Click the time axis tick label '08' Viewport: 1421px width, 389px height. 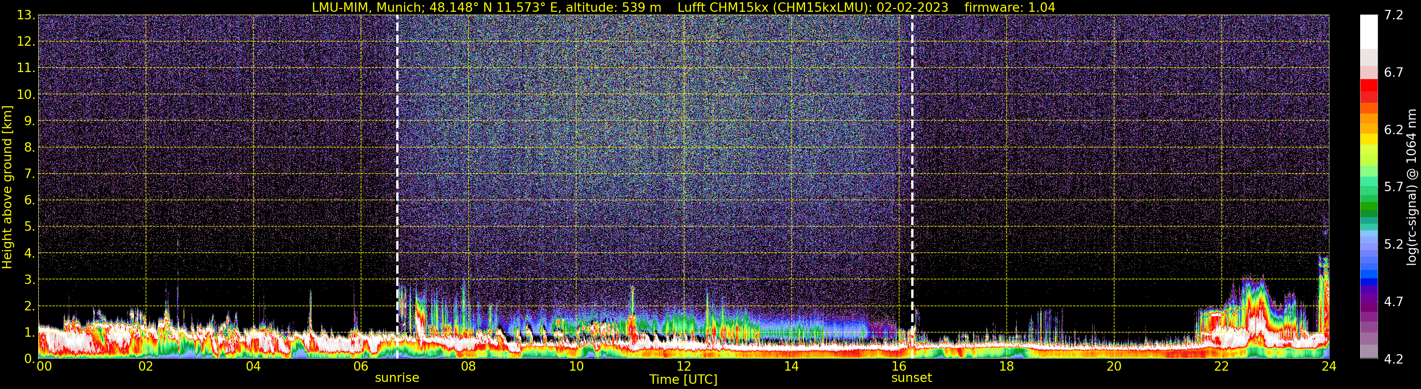pyautogui.click(x=468, y=366)
